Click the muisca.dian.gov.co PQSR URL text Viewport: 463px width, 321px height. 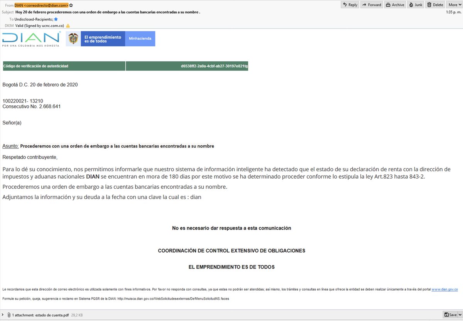(173, 299)
